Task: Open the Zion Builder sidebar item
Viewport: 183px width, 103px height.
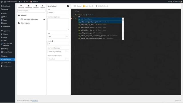Action: click(x=7, y=63)
